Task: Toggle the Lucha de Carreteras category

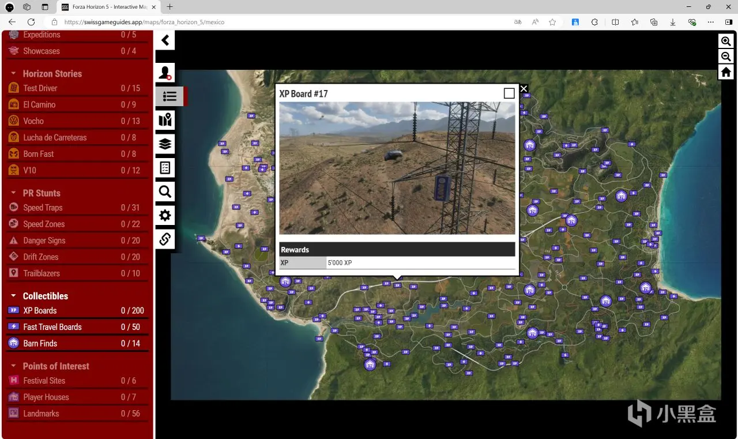Action: [x=78, y=137]
